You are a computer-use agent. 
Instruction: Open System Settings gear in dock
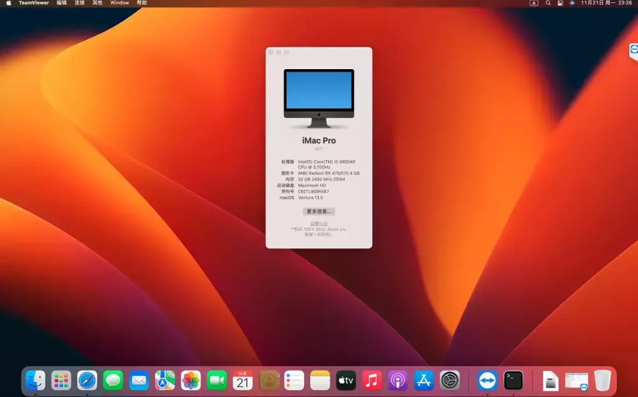[450, 380]
